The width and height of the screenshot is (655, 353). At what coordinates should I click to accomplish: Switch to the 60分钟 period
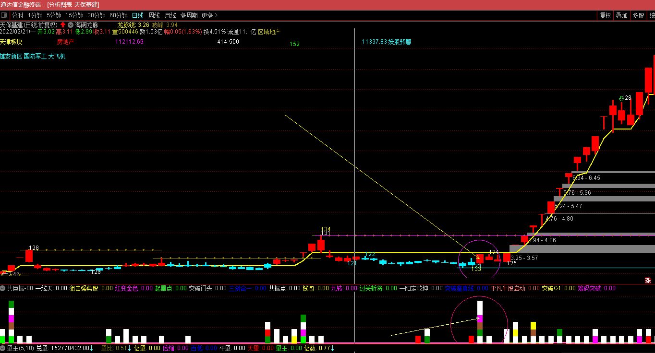[119, 15]
